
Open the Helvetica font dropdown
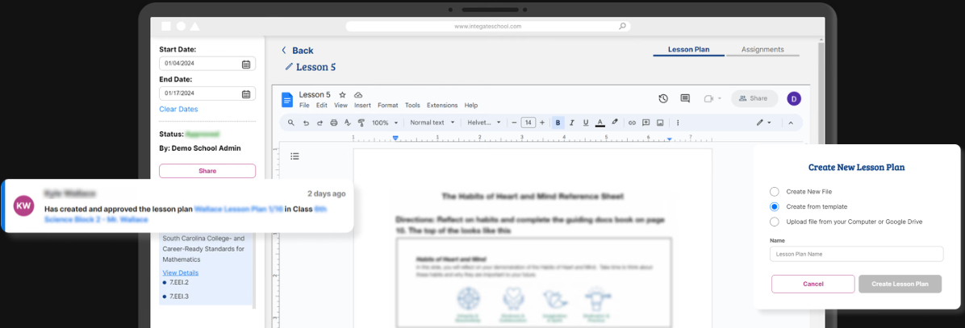pyautogui.click(x=484, y=122)
